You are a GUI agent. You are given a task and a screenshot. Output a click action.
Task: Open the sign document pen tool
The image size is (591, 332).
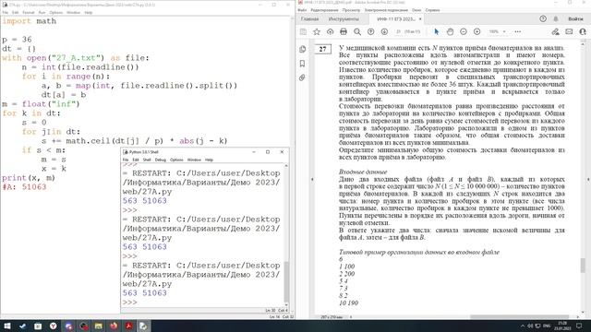pyautogui.click(x=556, y=32)
